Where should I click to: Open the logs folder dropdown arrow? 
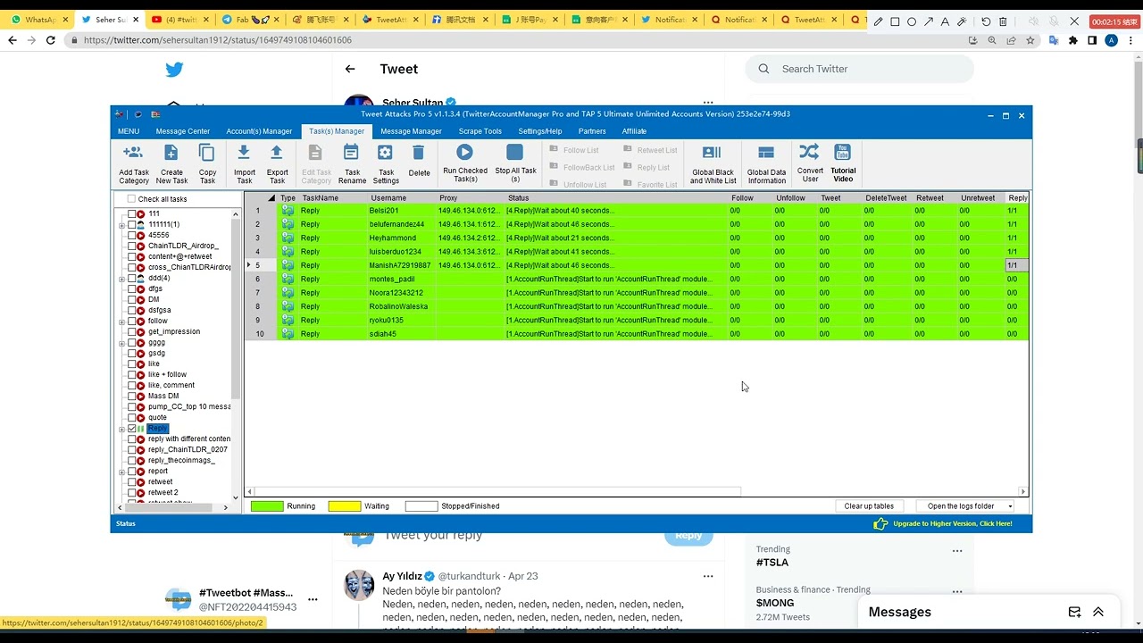[x=1010, y=506]
